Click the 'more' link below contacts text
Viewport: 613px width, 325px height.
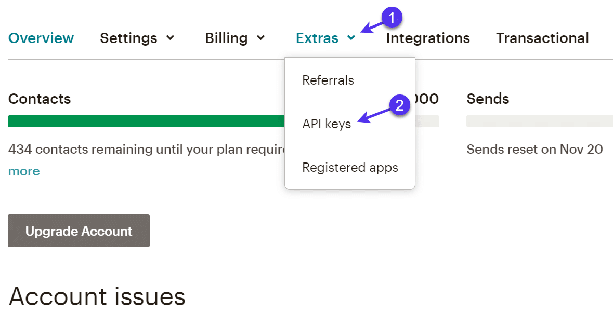pos(23,171)
